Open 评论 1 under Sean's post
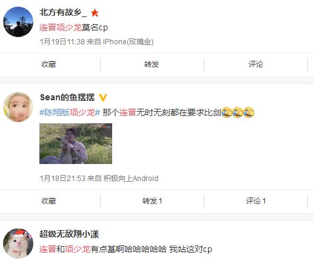Viewport: 314px width, 260px height. click(256, 201)
